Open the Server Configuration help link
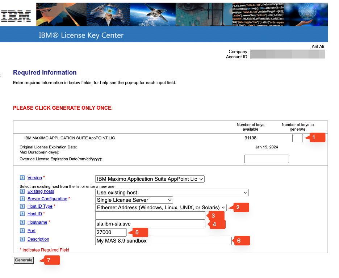The width and height of the screenshot is (339, 278). coord(47,199)
